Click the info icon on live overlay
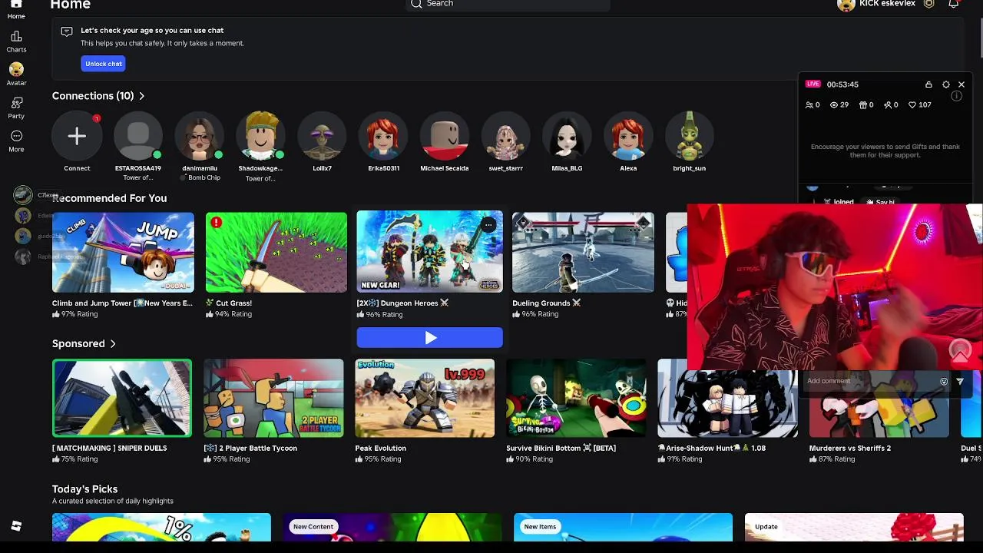The height and width of the screenshot is (553, 983). click(x=957, y=96)
